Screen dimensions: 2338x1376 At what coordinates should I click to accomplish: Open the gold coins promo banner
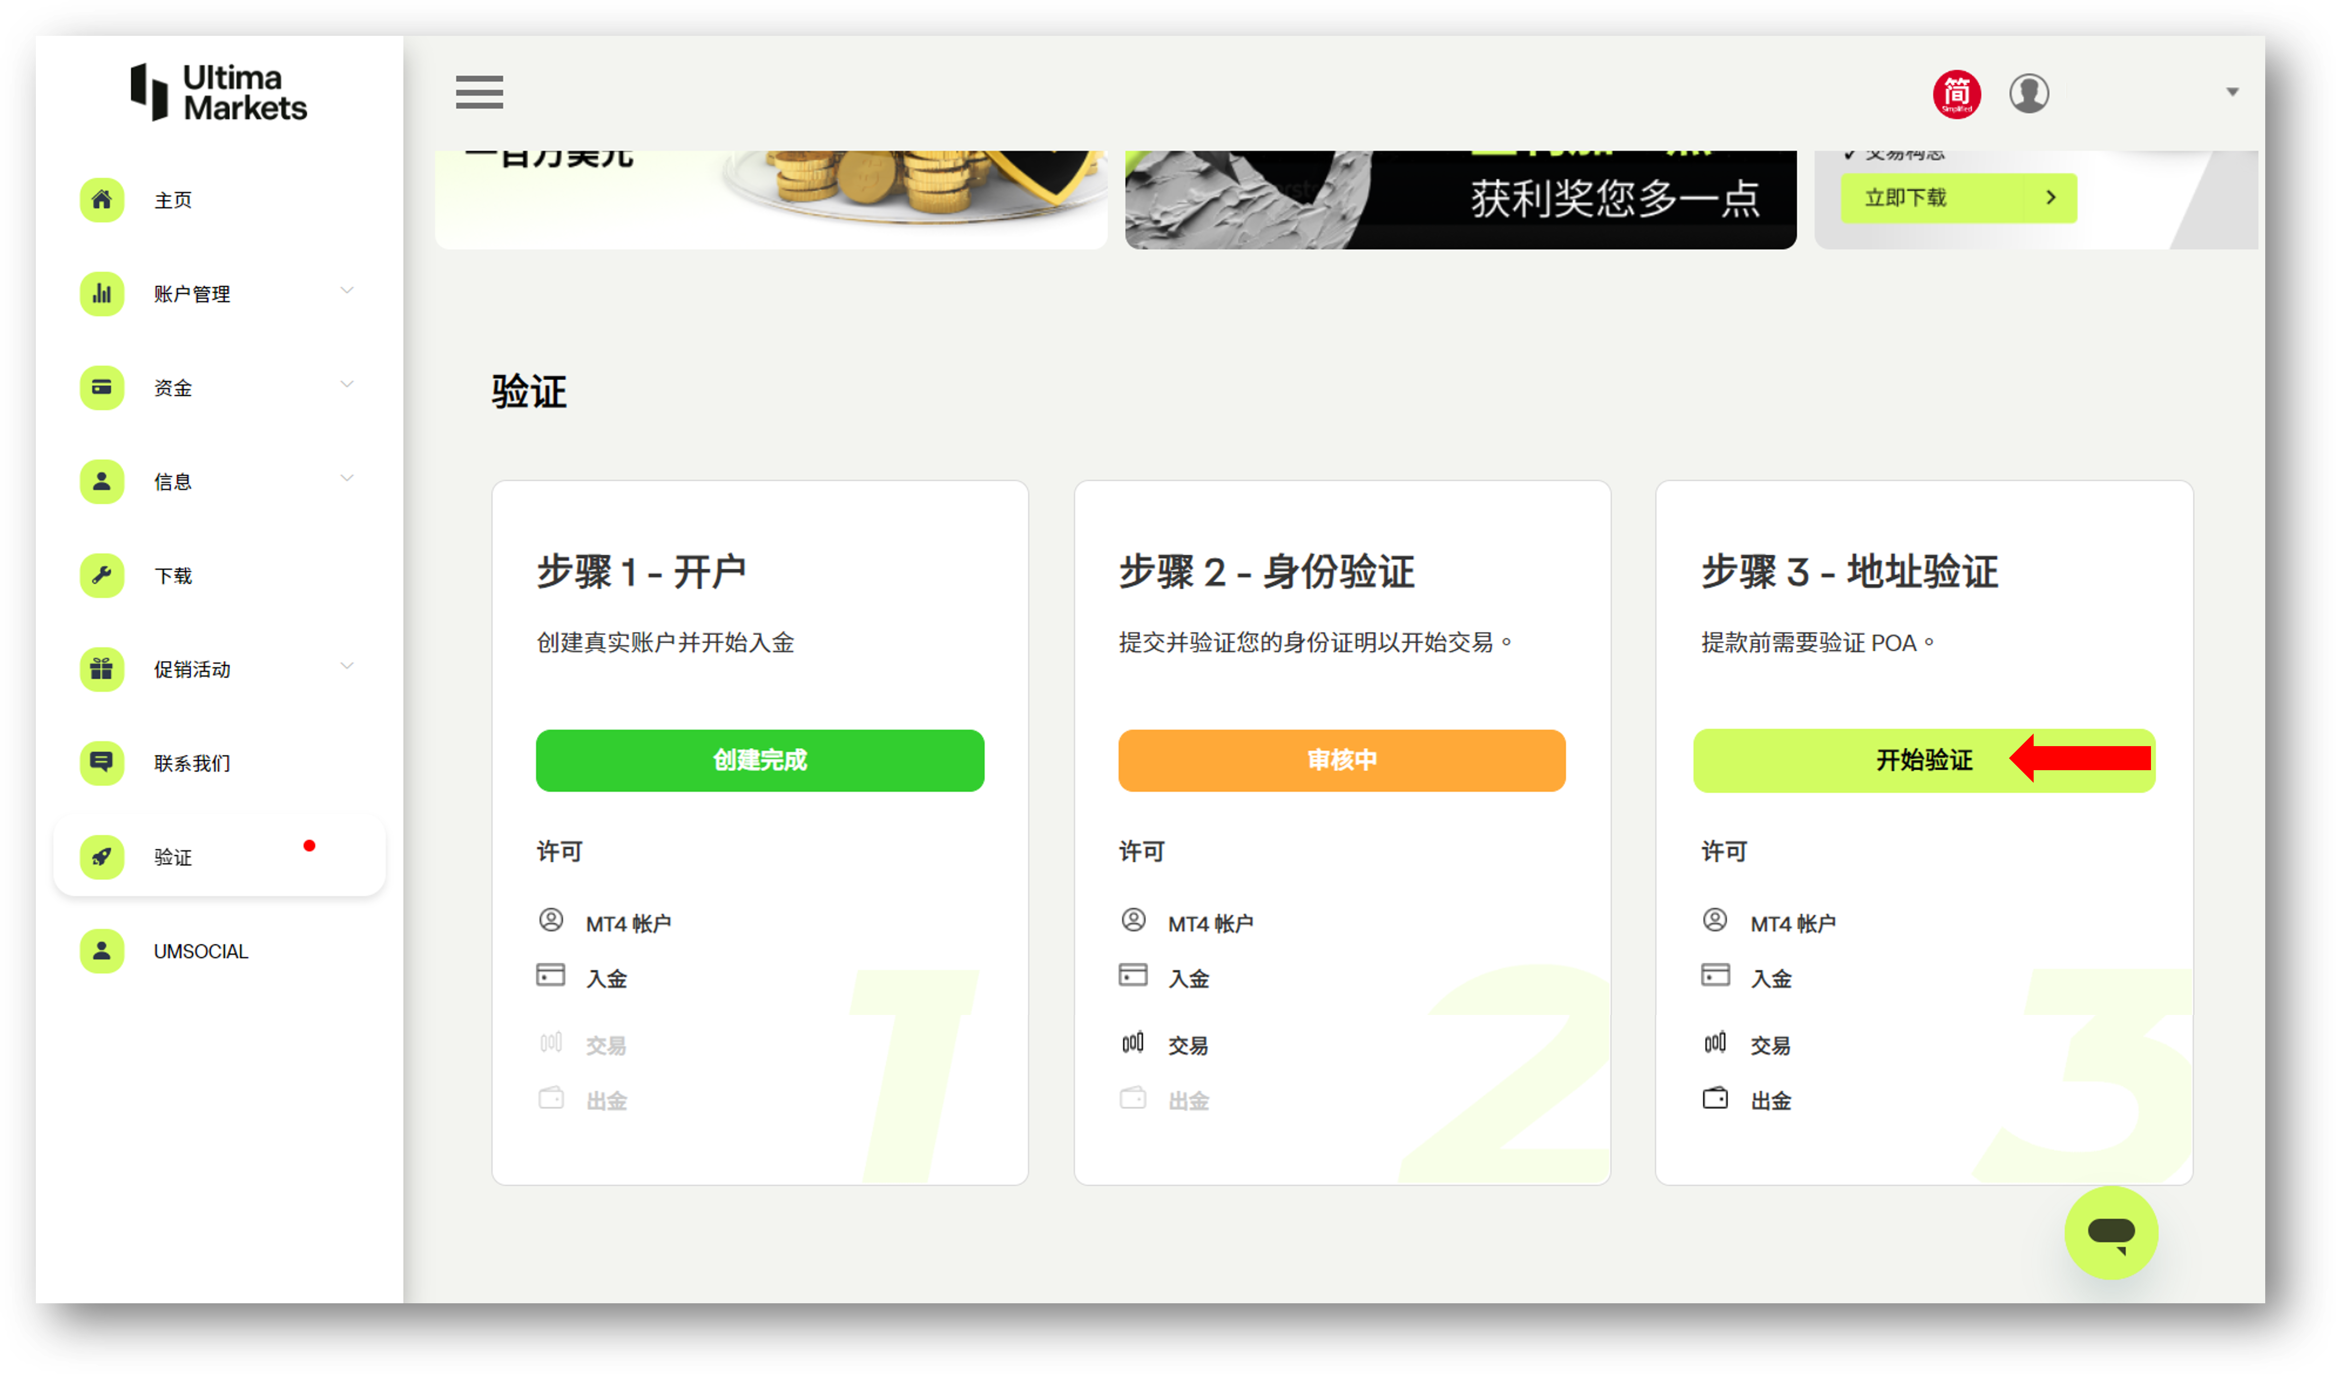[771, 199]
